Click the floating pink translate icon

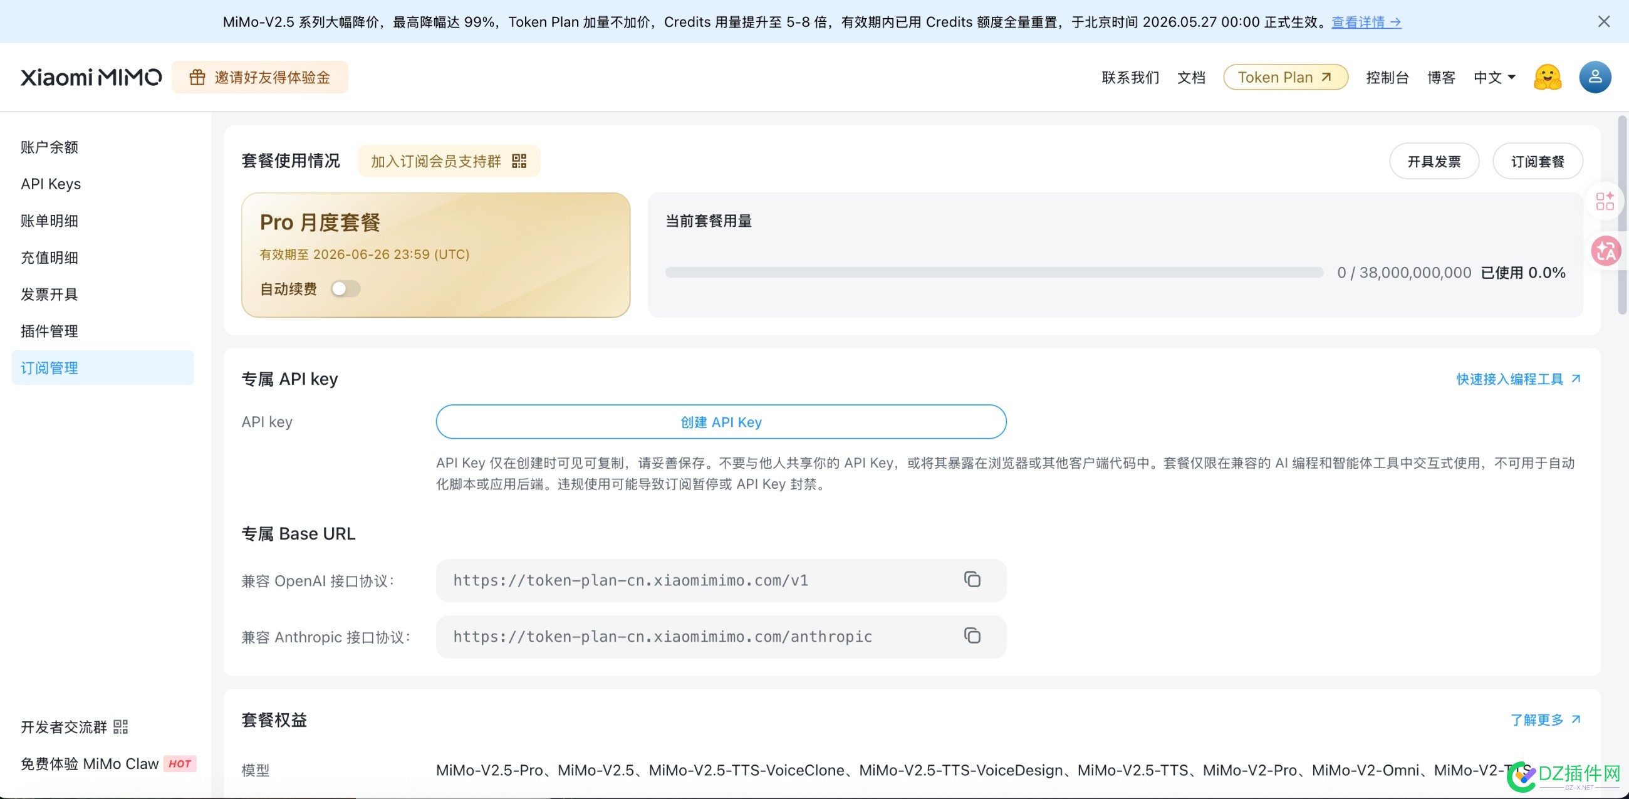tap(1606, 251)
